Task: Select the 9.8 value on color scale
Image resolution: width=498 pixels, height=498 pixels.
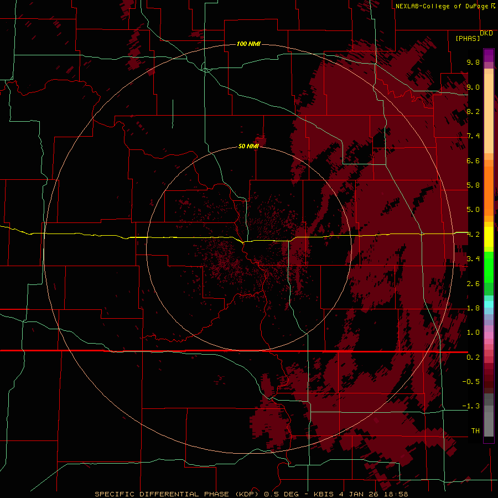Action: tap(473, 62)
